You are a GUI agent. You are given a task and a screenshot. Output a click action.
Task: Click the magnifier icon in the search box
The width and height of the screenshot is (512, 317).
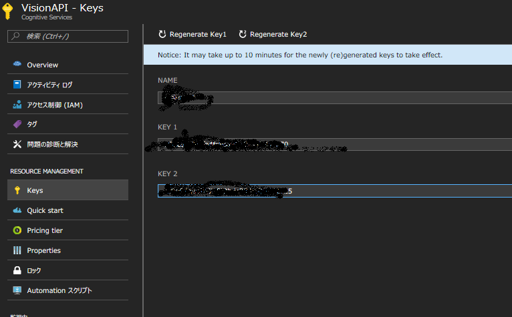click(15, 36)
